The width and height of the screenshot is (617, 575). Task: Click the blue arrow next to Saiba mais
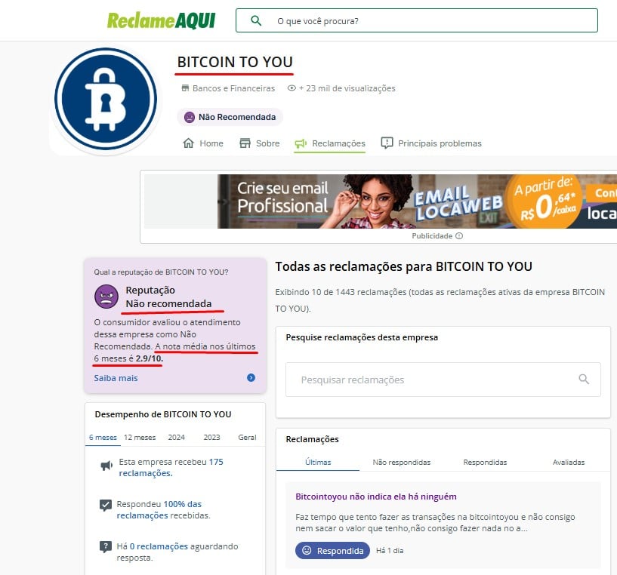point(251,378)
